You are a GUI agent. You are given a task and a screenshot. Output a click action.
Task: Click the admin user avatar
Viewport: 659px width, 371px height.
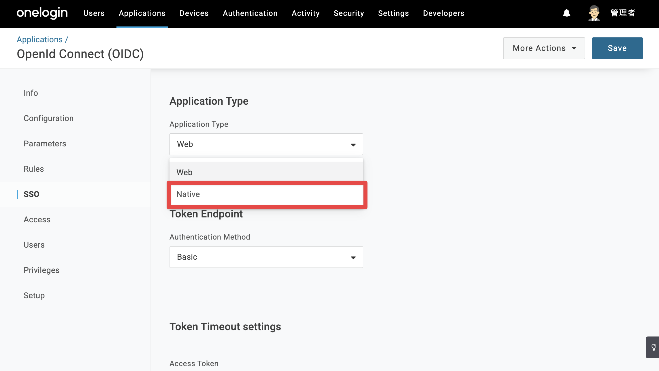pos(594,13)
